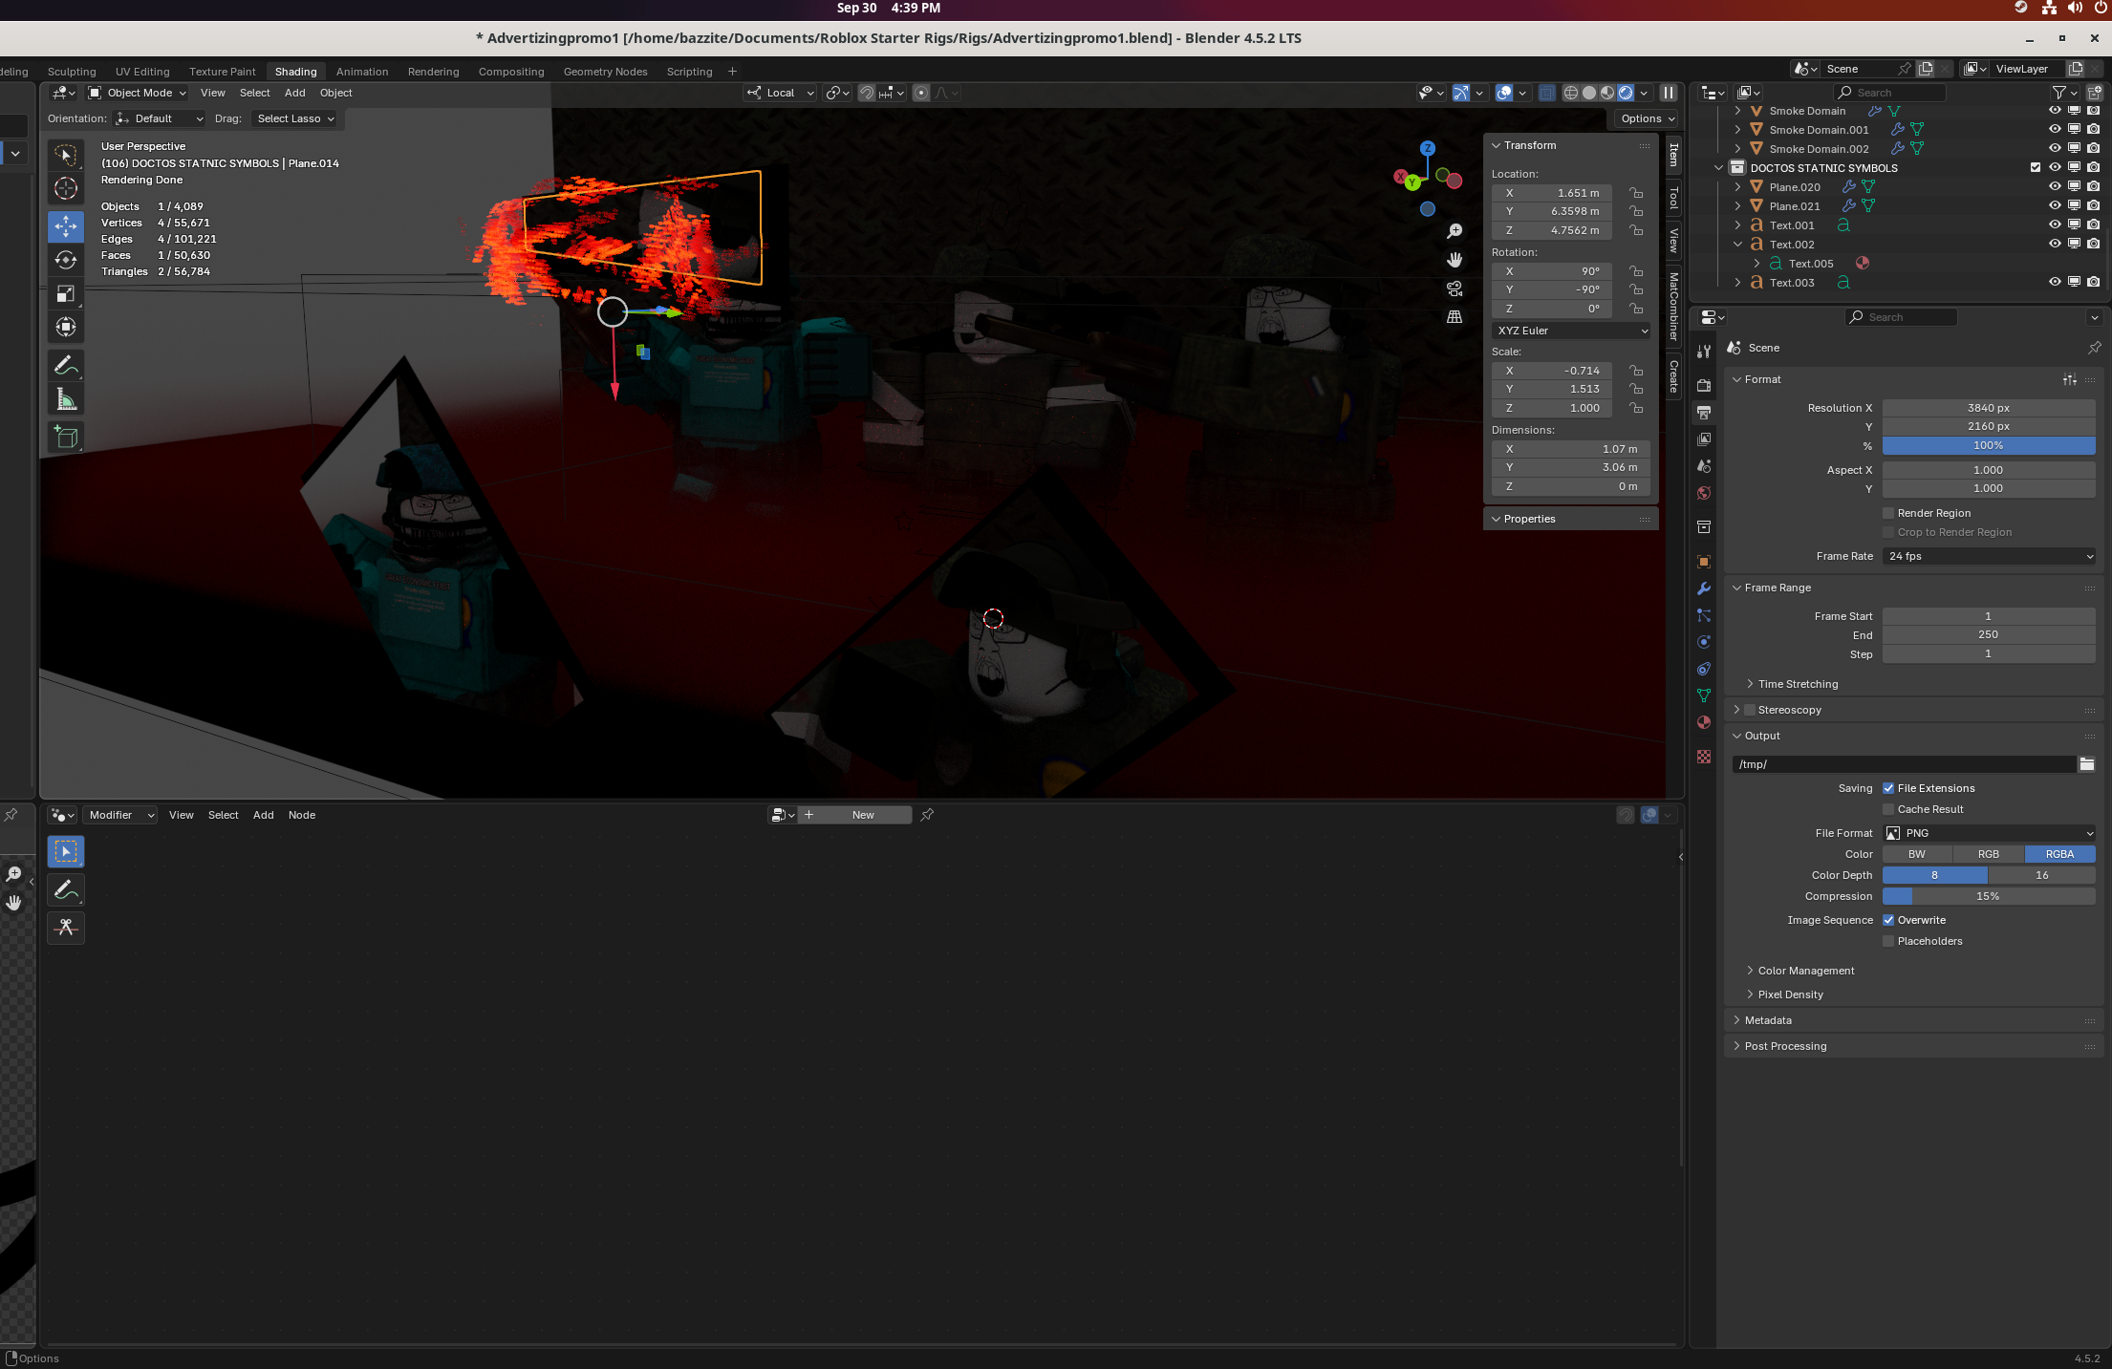Image resolution: width=2112 pixels, height=1369 pixels.
Task: Click the Toggle Camera View icon
Action: (1455, 289)
